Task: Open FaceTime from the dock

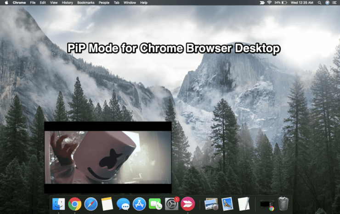Action: tap(155, 204)
